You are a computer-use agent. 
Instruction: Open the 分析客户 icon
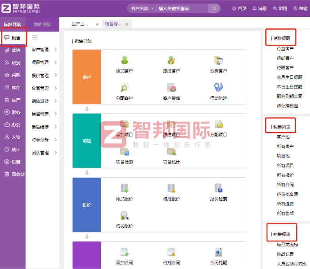[x=218, y=60]
